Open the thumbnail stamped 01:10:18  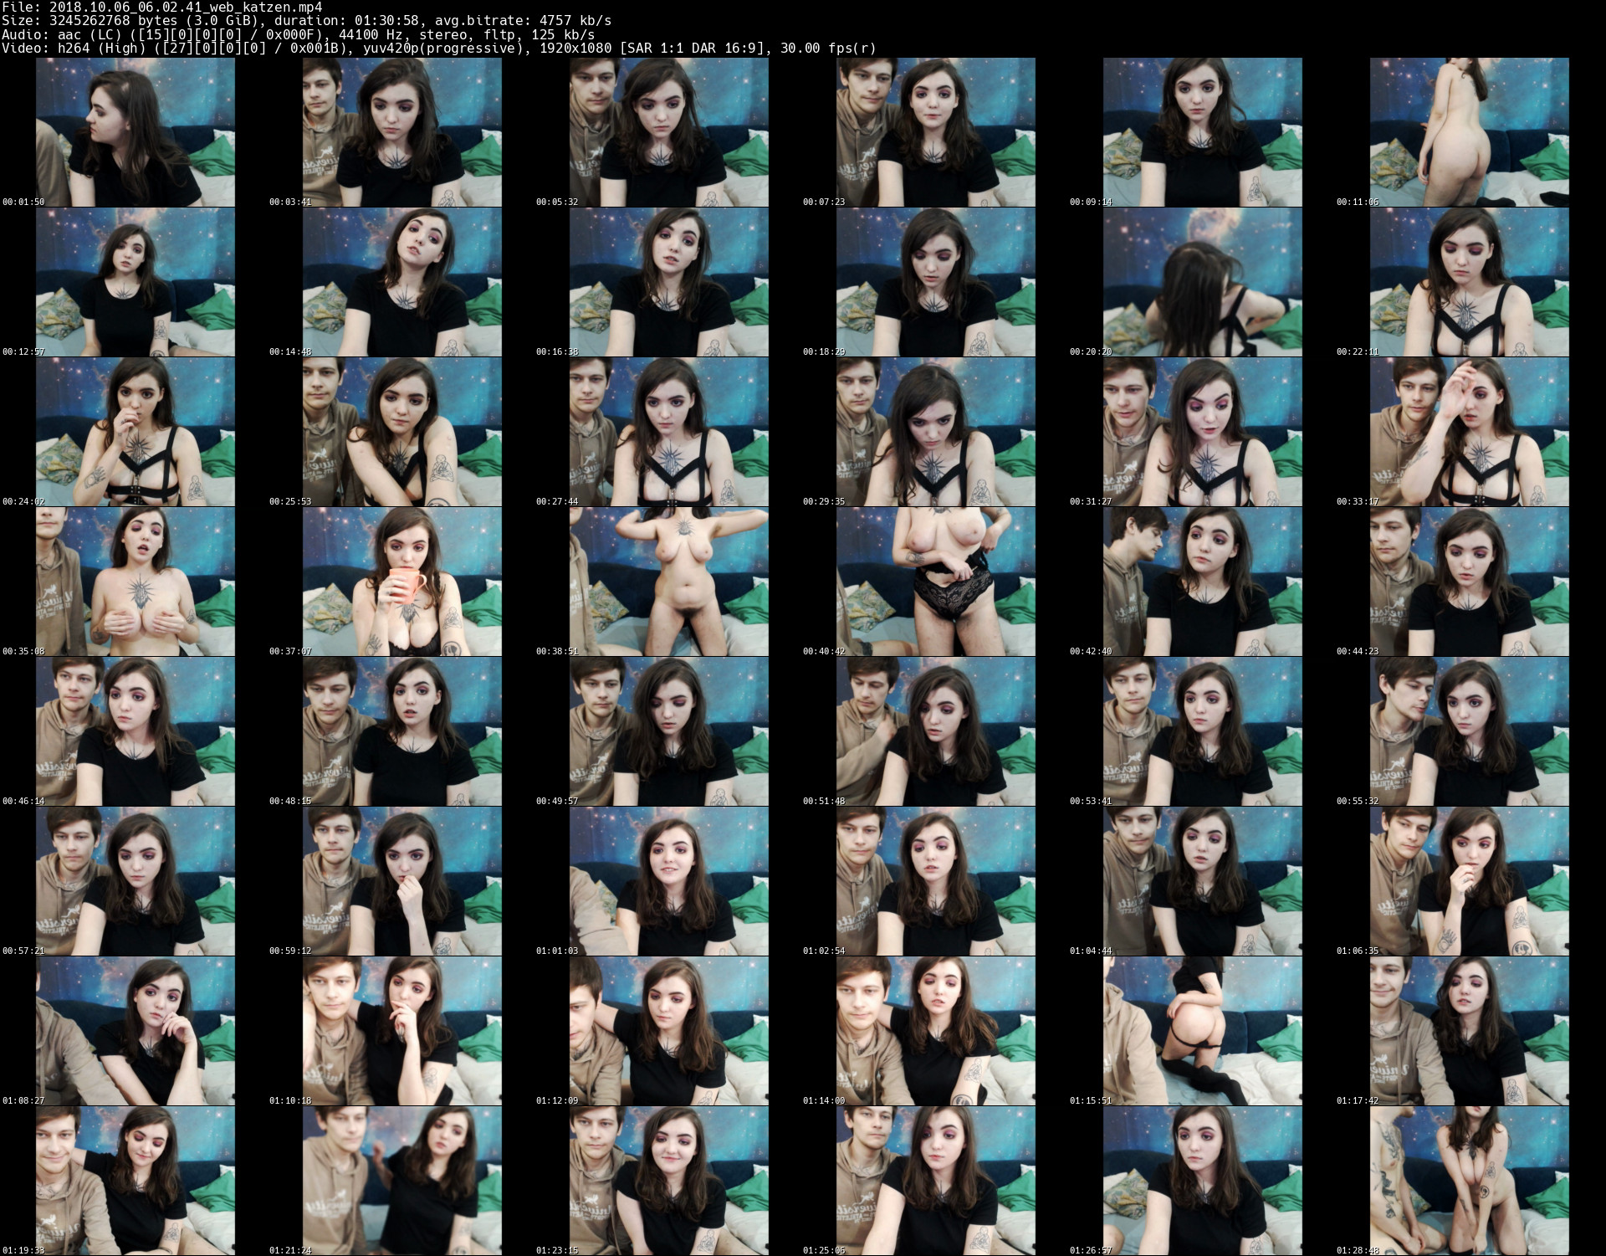pyautogui.click(x=402, y=1031)
